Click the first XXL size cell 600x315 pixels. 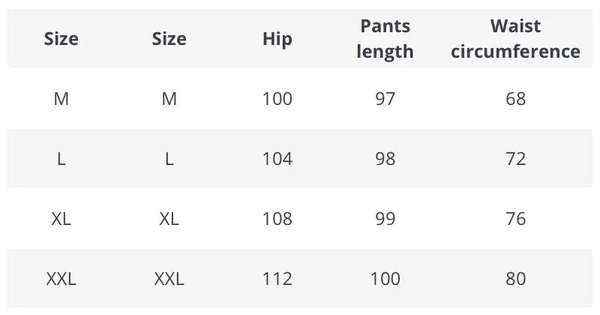click(61, 279)
